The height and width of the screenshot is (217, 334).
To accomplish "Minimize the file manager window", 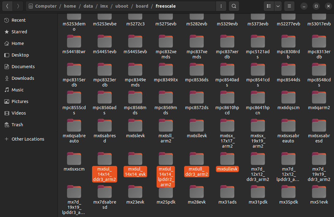I will point(304,6).
